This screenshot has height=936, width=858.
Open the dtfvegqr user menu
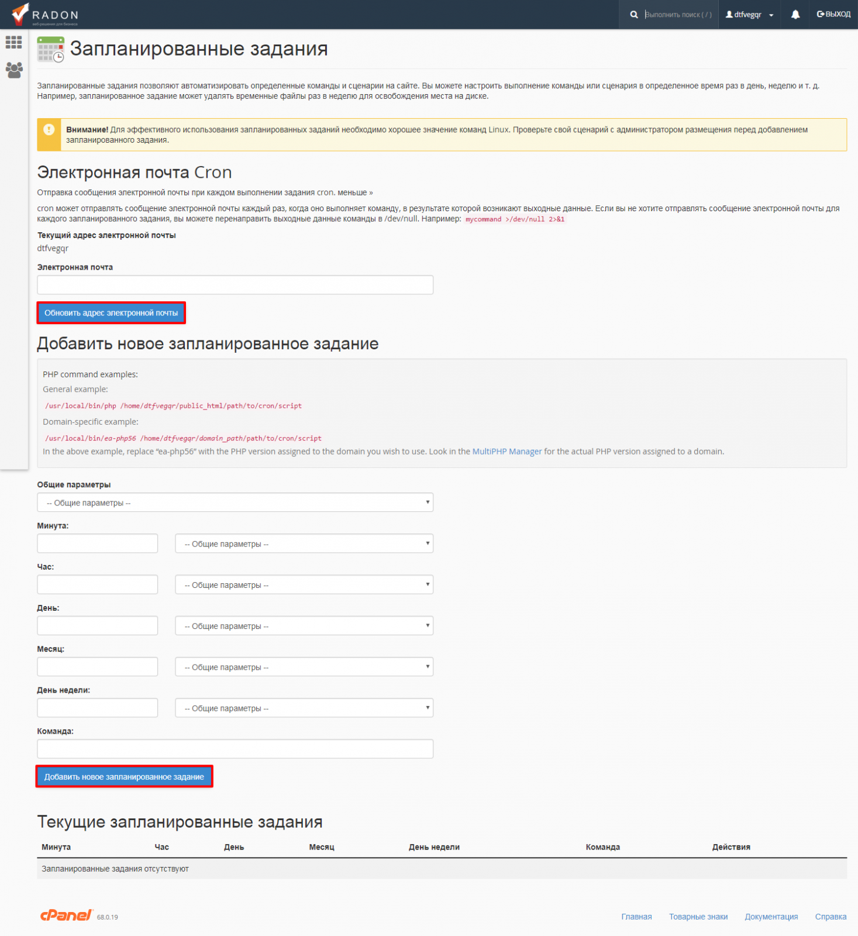(x=749, y=15)
